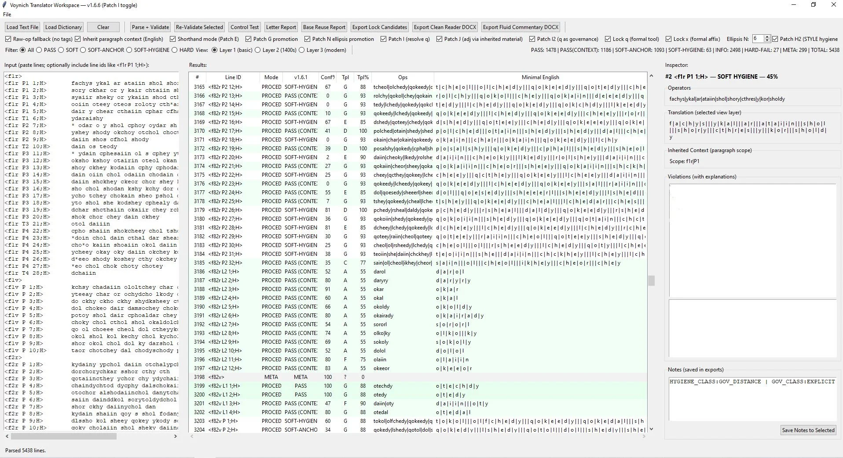Click Save Notes to Selected
Screen dimensions: 843x458
[808, 430]
